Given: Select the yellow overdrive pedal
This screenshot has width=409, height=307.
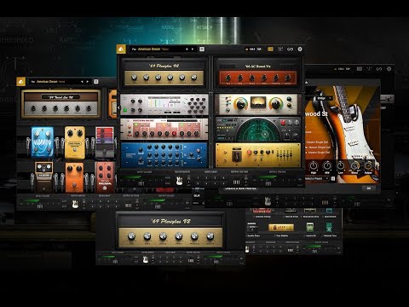Looking at the screenshot, I should pyautogui.click(x=75, y=142).
